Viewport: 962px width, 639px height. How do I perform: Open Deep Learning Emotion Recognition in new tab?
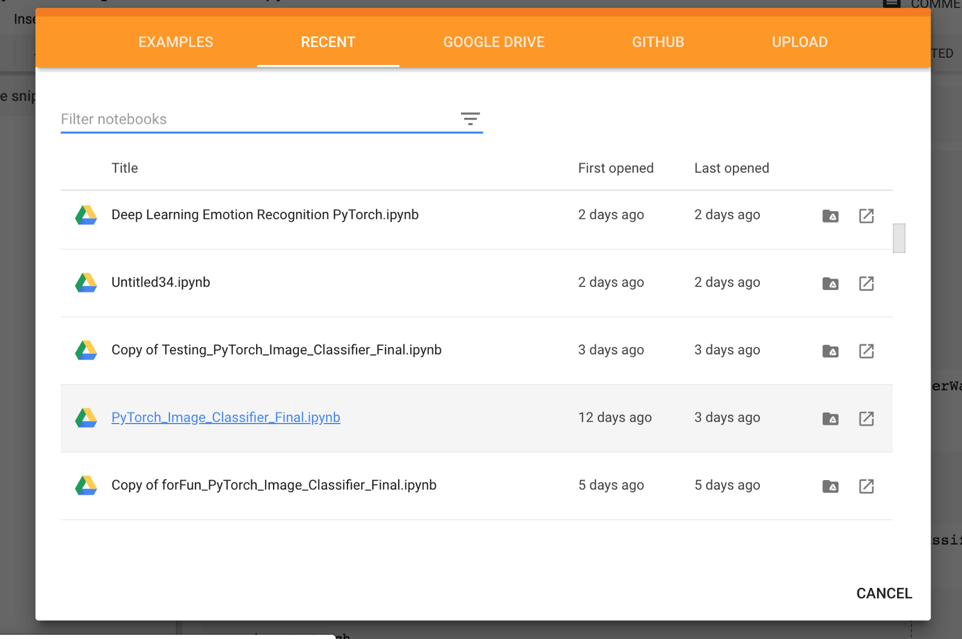pos(866,216)
